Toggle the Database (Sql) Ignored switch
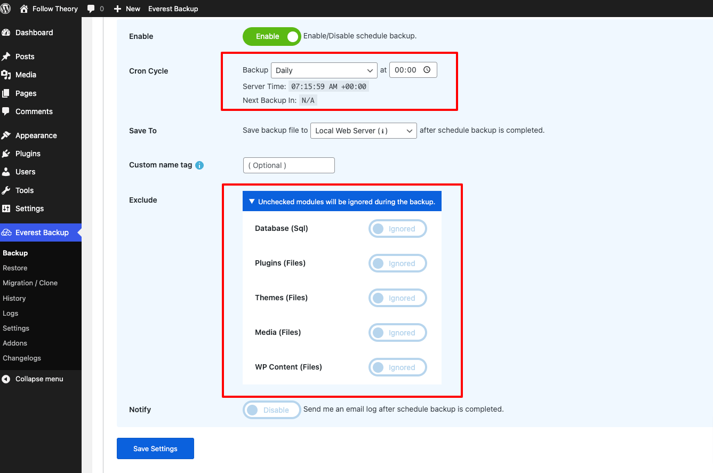This screenshot has height=473, width=713. pyautogui.click(x=397, y=229)
